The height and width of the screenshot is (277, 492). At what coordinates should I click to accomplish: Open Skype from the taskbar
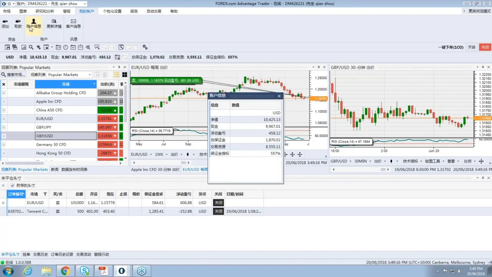84,271
